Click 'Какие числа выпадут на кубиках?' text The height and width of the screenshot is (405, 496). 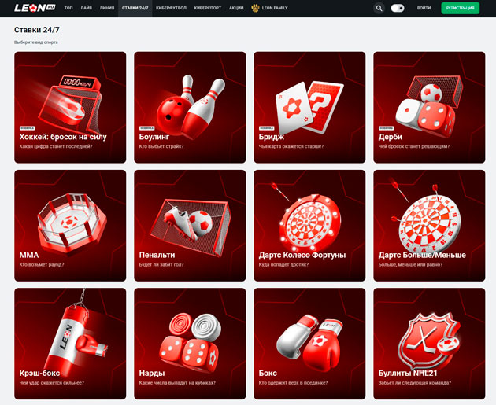point(177,383)
